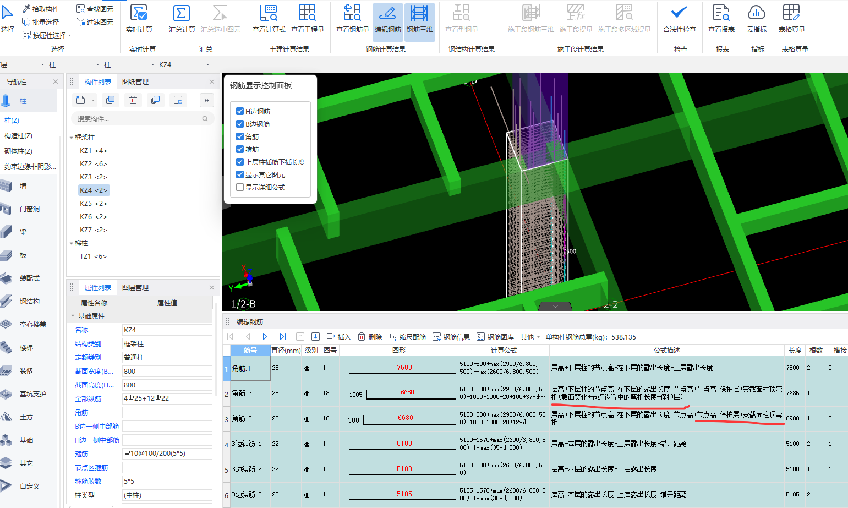Click 过滤图元 filter elements
The height and width of the screenshot is (508, 848).
pos(95,22)
